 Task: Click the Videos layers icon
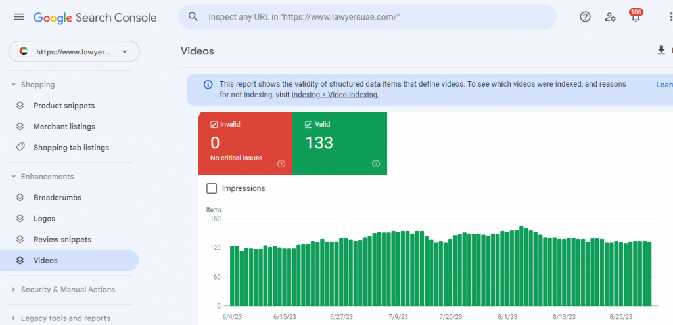pos(20,260)
